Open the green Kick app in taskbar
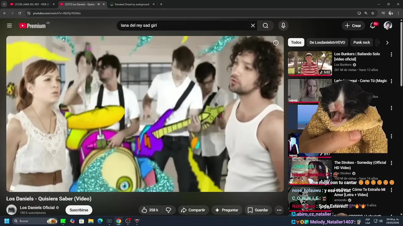Image resolution: width=403 pixels, height=226 pixels. [x=63, y=221]
